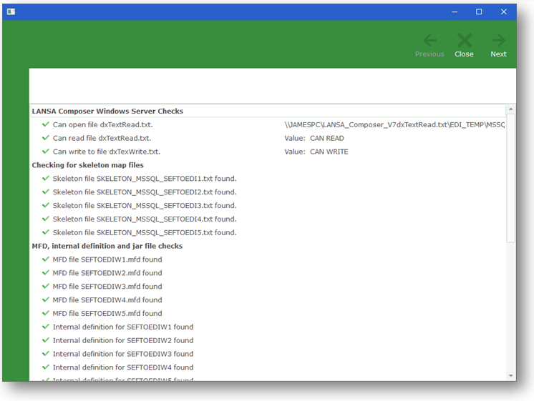Click the Previous arrow button
The image size is (534, 401).
tap(429, 40)
